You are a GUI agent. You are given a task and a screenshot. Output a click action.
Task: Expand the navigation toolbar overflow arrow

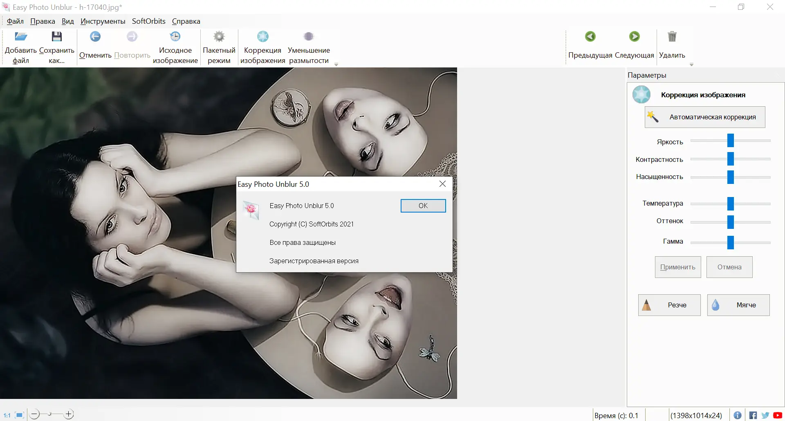(691, 65)
